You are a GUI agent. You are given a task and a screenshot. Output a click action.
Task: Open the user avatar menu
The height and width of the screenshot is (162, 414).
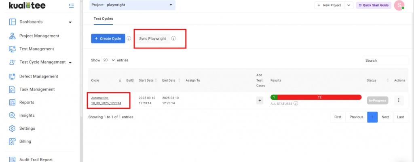pos(399,5)
